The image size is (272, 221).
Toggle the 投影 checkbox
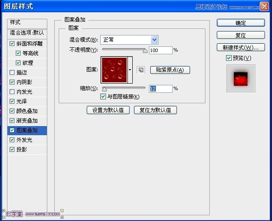tap(12, 149)
